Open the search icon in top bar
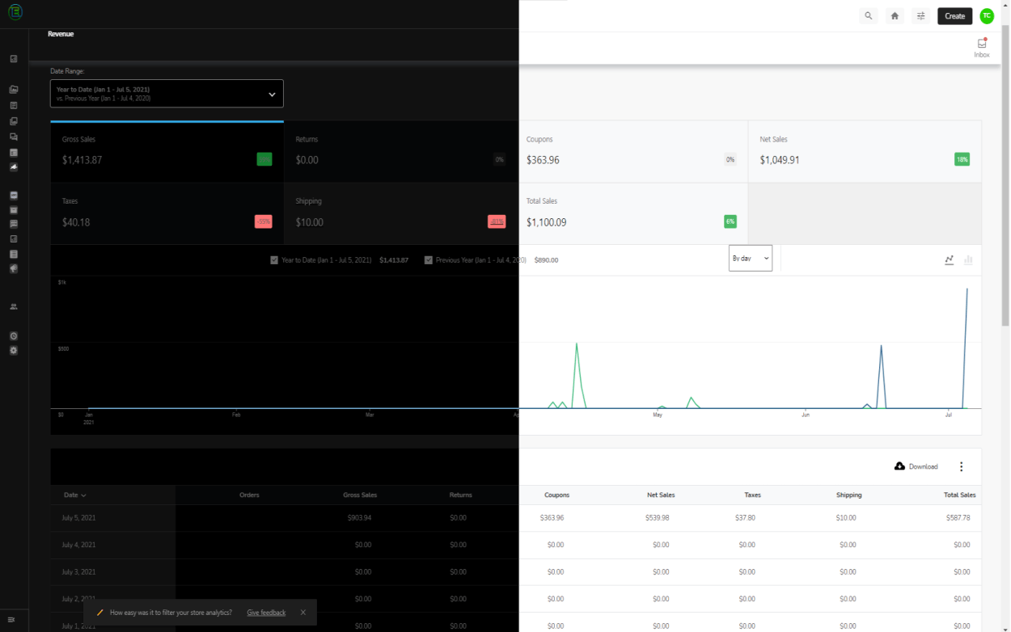Viewport: 1011px width, 632px height. click(868, 16)
